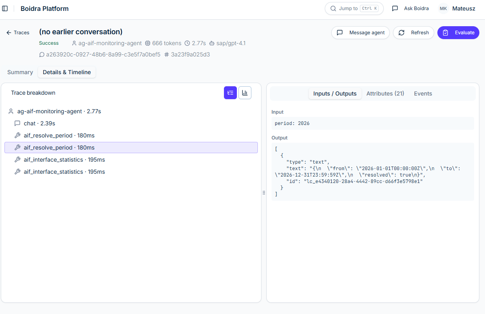This screenshot has height=314, width=485.
Task: Click the (no earlier conversation) title
Action: (x=81, y=31)
